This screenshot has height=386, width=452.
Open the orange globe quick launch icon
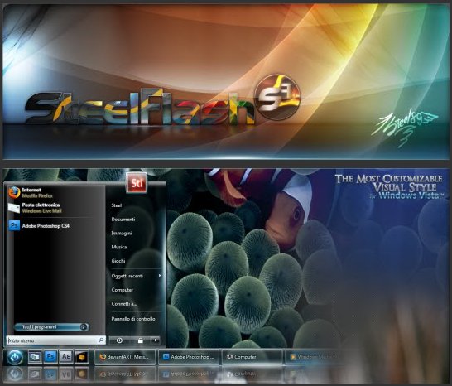coord(82,357)
